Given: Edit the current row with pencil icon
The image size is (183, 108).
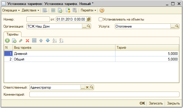Looking at the screenshot, I should pos(21,41).
